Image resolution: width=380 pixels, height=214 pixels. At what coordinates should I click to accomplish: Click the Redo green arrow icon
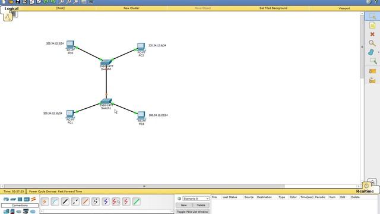point(53,2)
